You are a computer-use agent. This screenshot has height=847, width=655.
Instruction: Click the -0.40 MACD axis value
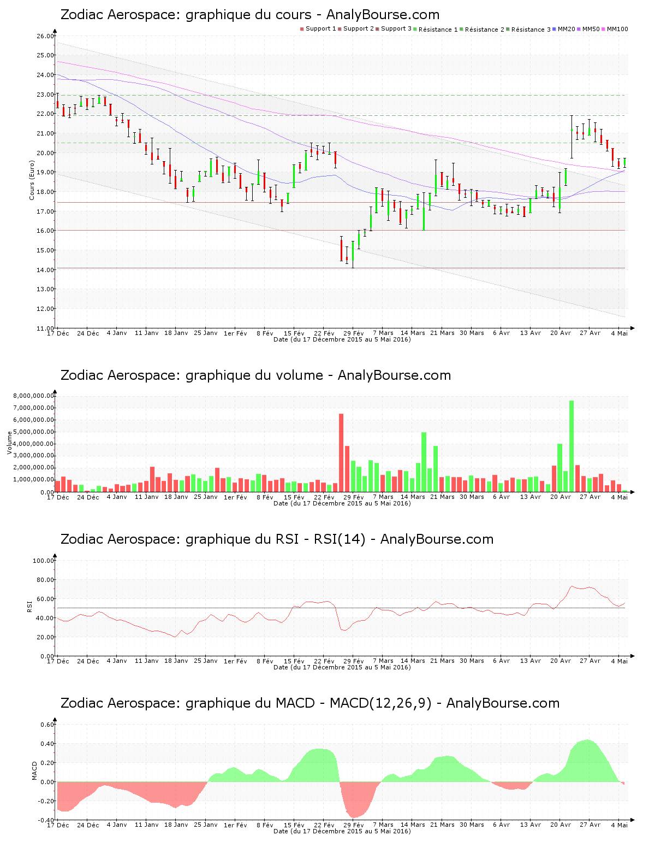(46, 820)
